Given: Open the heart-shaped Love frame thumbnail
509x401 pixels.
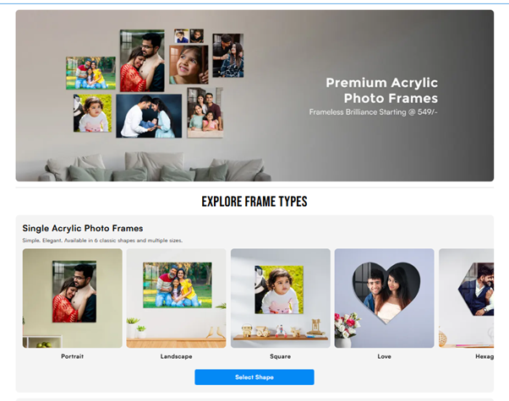Looking at the screenshot, I should [384, 298].
